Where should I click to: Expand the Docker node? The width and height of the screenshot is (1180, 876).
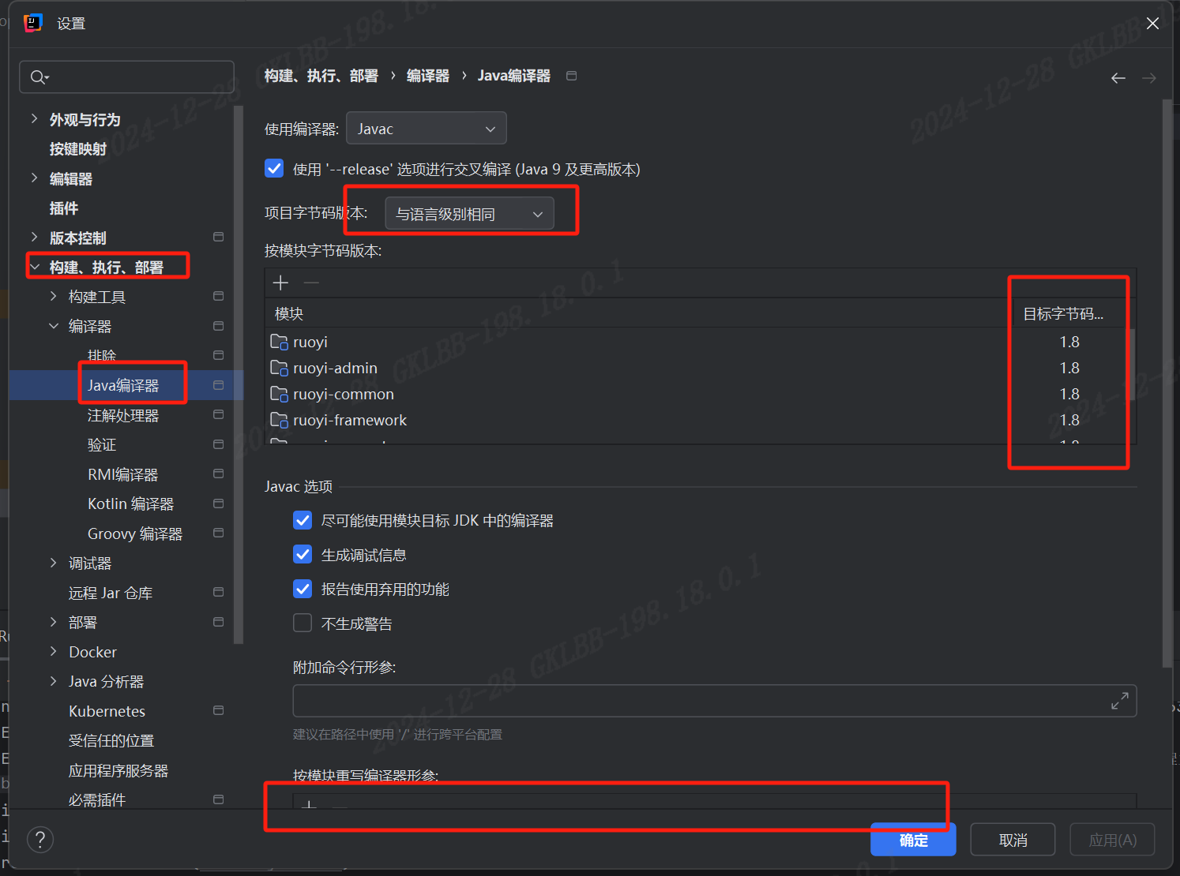53,651
